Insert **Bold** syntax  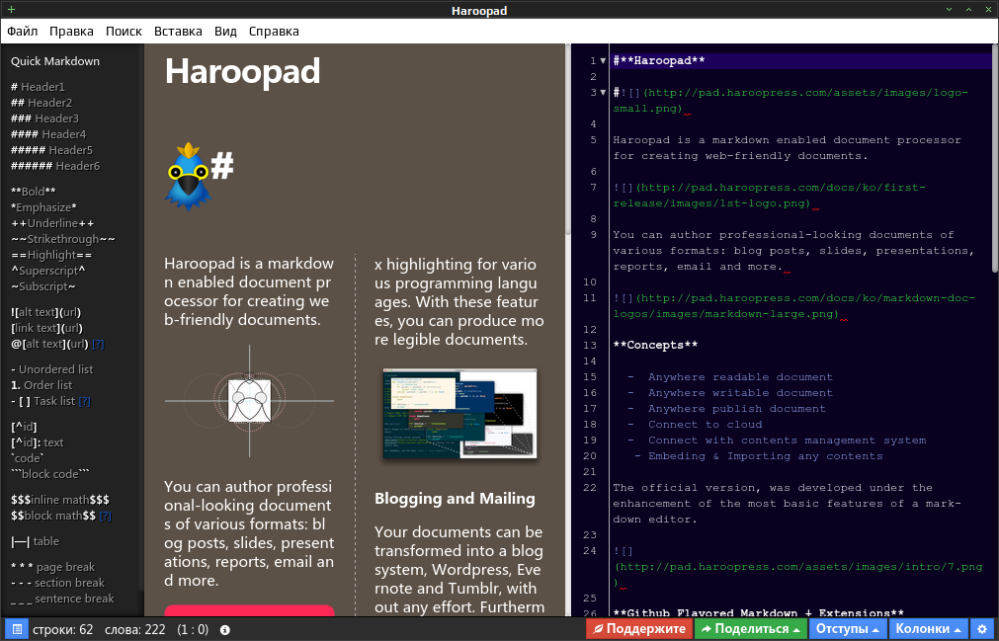tap(34, 192)
